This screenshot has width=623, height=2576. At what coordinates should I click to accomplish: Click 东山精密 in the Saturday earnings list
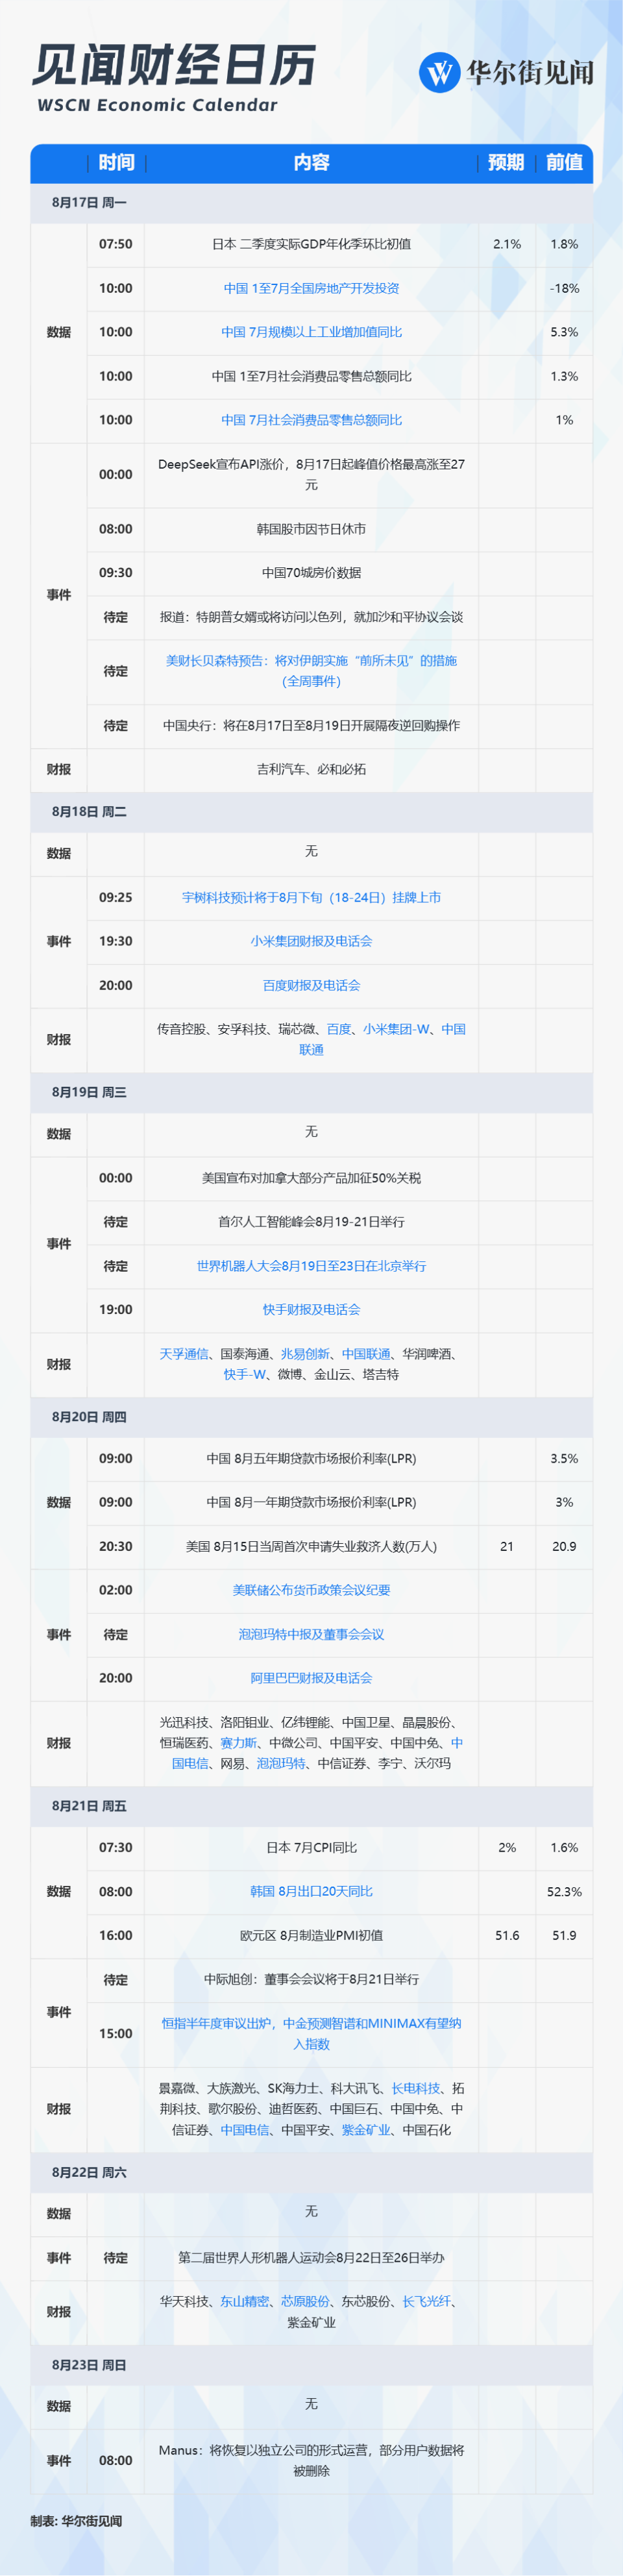tap(244, 2302)
